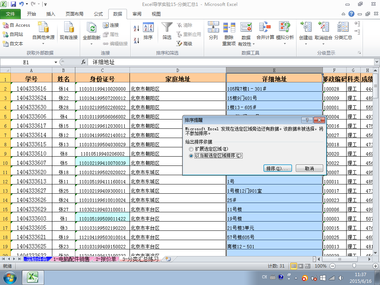Click the help button in sort warning dialog

pyautogui.click(x=307, y=120)
